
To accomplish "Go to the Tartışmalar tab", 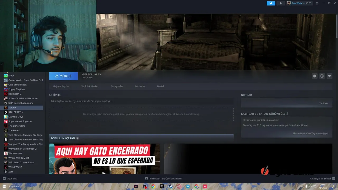I will click(x=117, y=86).
